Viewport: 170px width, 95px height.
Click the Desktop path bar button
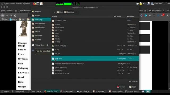click(69, 12)
